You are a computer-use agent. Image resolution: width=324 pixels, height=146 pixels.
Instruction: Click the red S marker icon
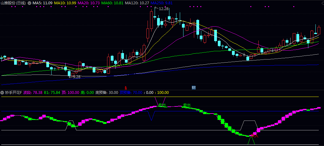point(125,88)
